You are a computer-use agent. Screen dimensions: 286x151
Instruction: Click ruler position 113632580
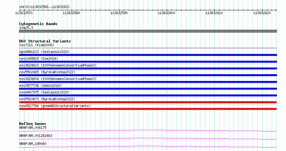71,13
